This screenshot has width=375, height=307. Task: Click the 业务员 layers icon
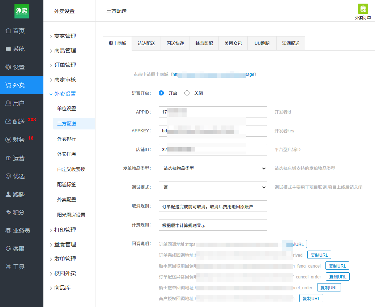click(x=8, y=230)
